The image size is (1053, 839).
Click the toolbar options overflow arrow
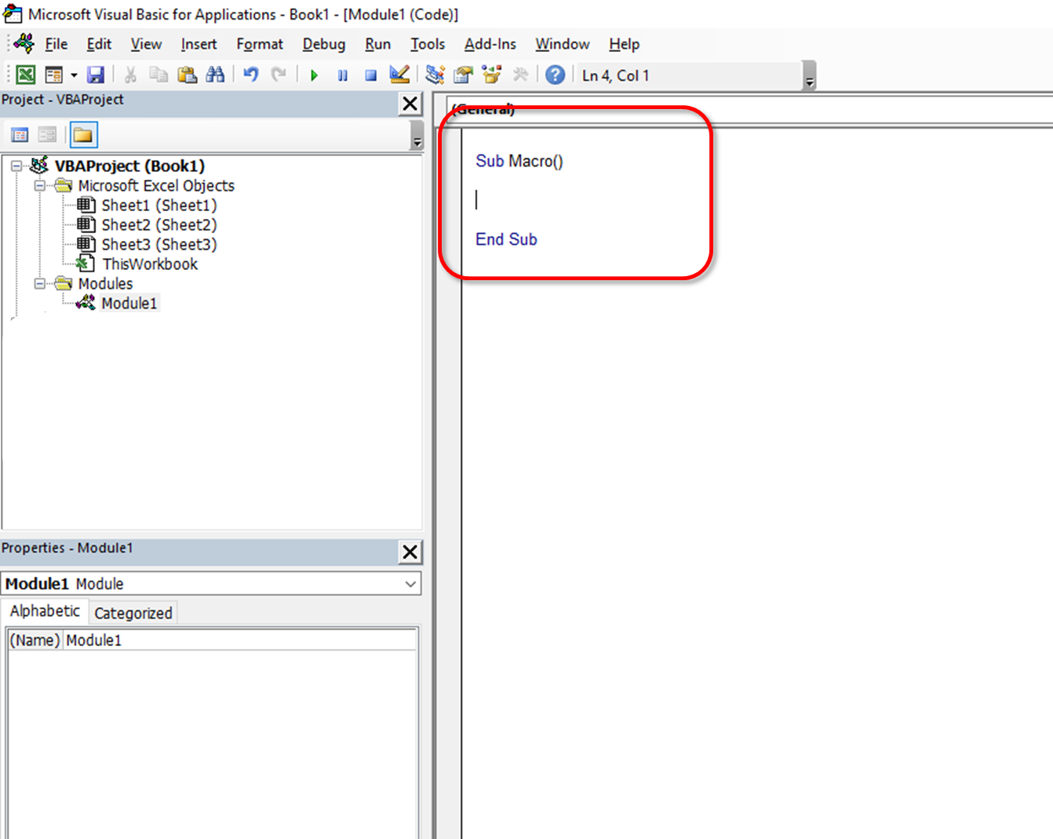810,76
